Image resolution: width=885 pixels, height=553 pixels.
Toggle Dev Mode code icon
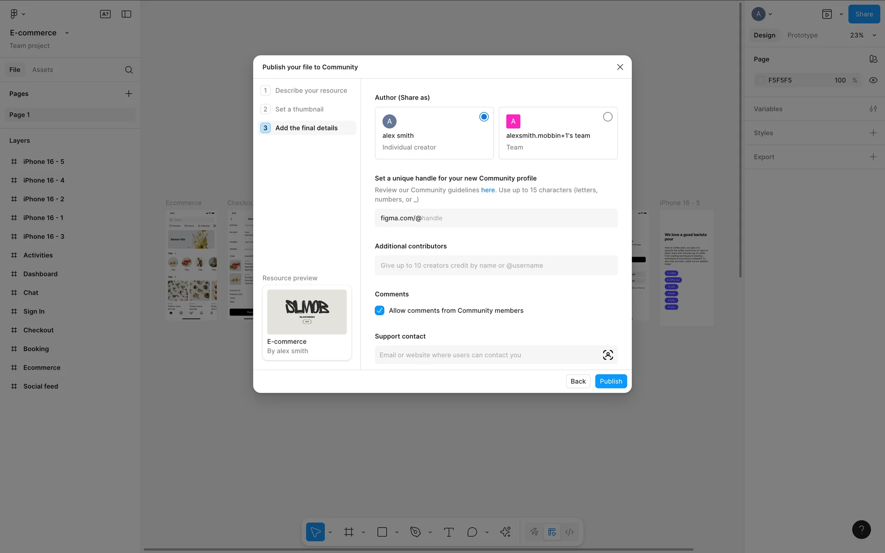click(x=570, y=532)
